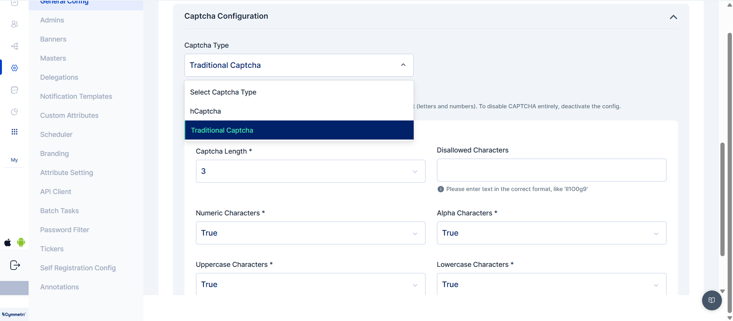Open the Alpha Characters dropdown
The width and height of the screenshot is (733, 321).
(551, 233)
